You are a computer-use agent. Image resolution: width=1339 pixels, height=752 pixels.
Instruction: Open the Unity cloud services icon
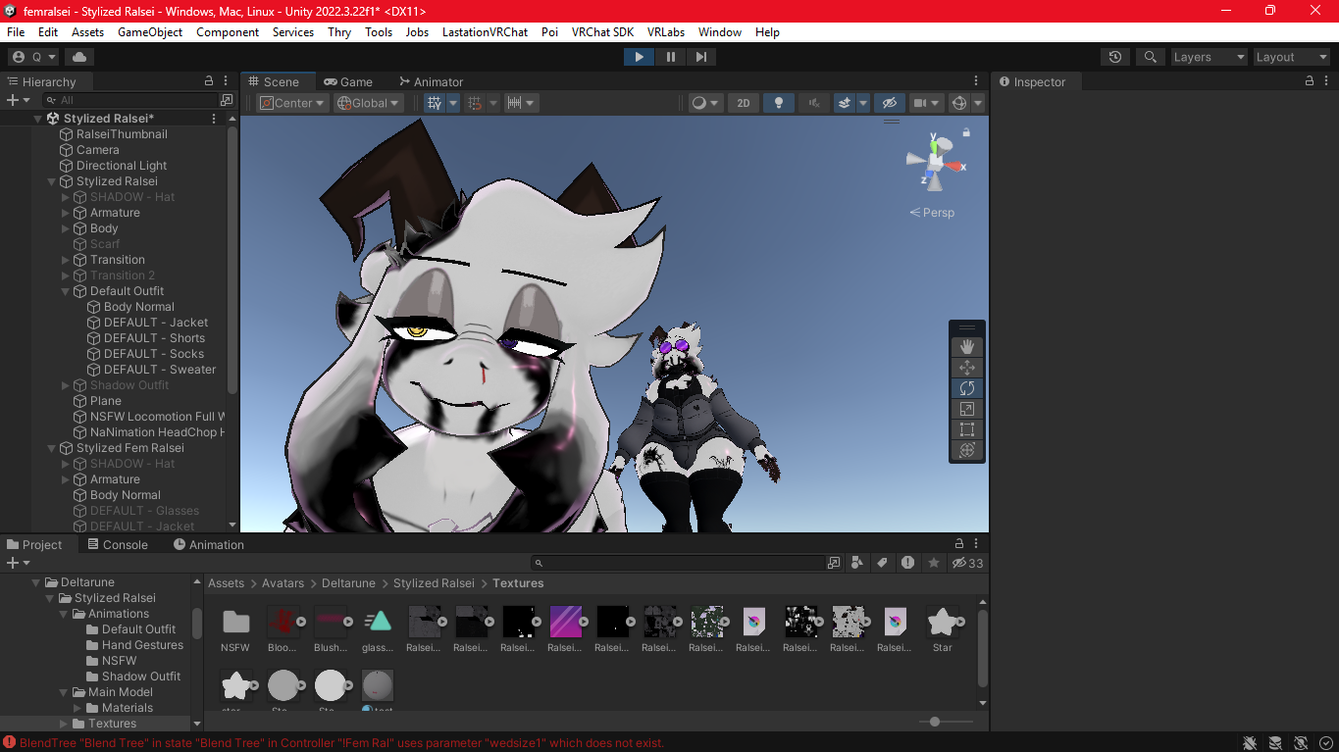(x=79, y=57)
